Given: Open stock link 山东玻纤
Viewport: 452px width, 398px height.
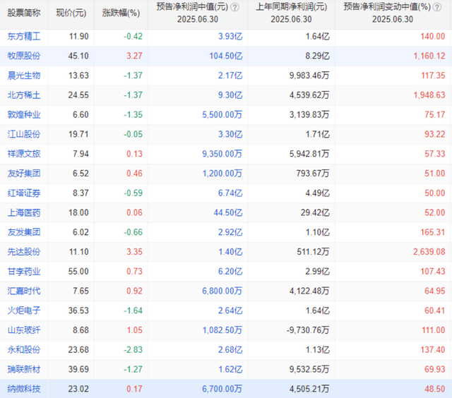Looking at the screenshot, I should pyautogui.click(x=24, y=330).
